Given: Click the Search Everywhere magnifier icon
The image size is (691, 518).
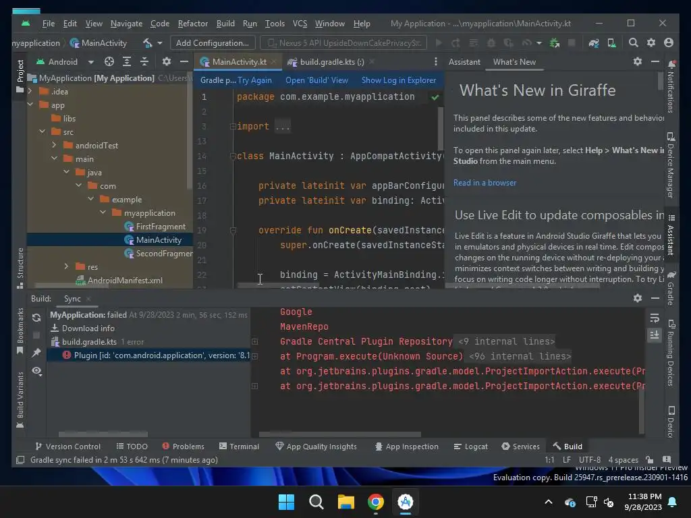Looking at the screenshot, I should (x=633, y=42).
